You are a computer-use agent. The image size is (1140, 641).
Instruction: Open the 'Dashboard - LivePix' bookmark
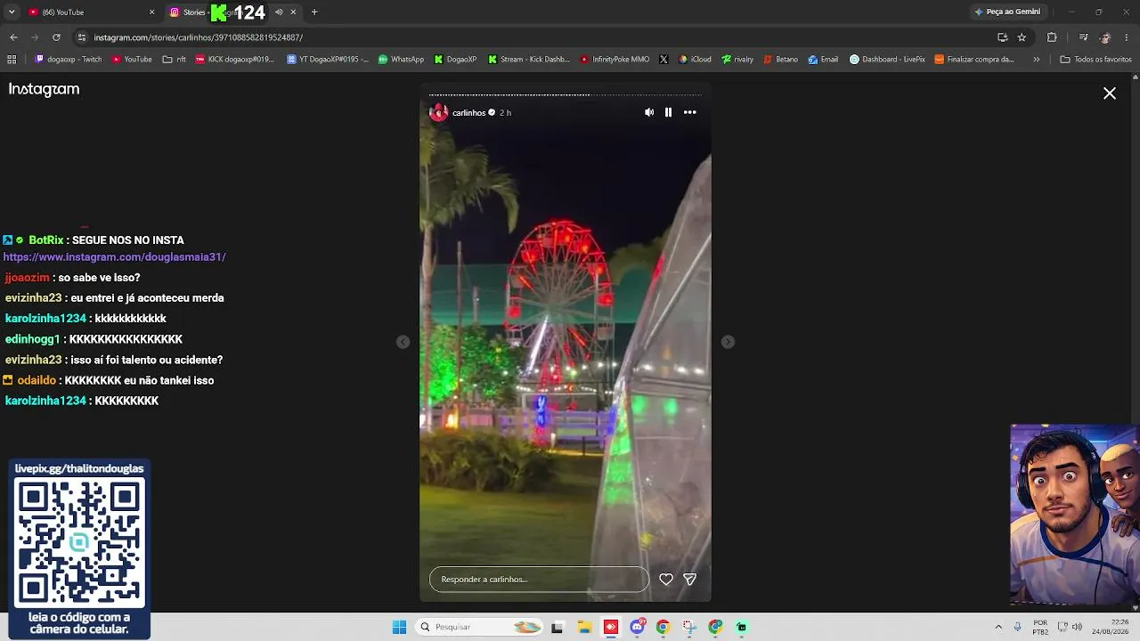[x=887, y=60]
